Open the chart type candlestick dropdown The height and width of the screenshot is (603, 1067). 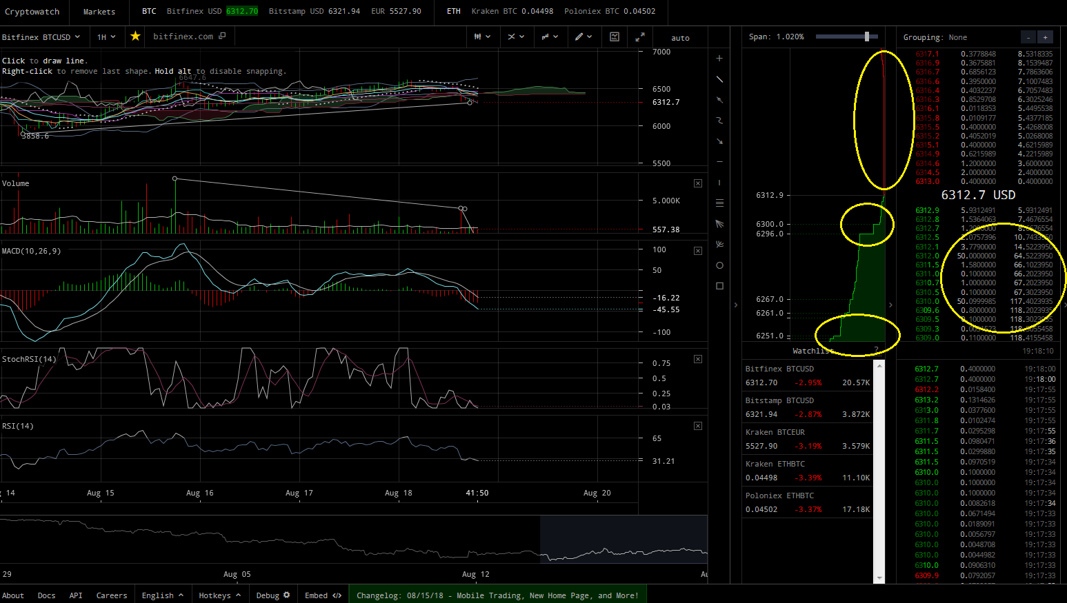[482, 37]
